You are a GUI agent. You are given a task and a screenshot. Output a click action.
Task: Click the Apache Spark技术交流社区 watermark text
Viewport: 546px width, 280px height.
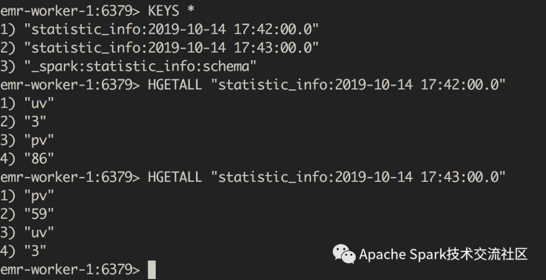[443, 254]
